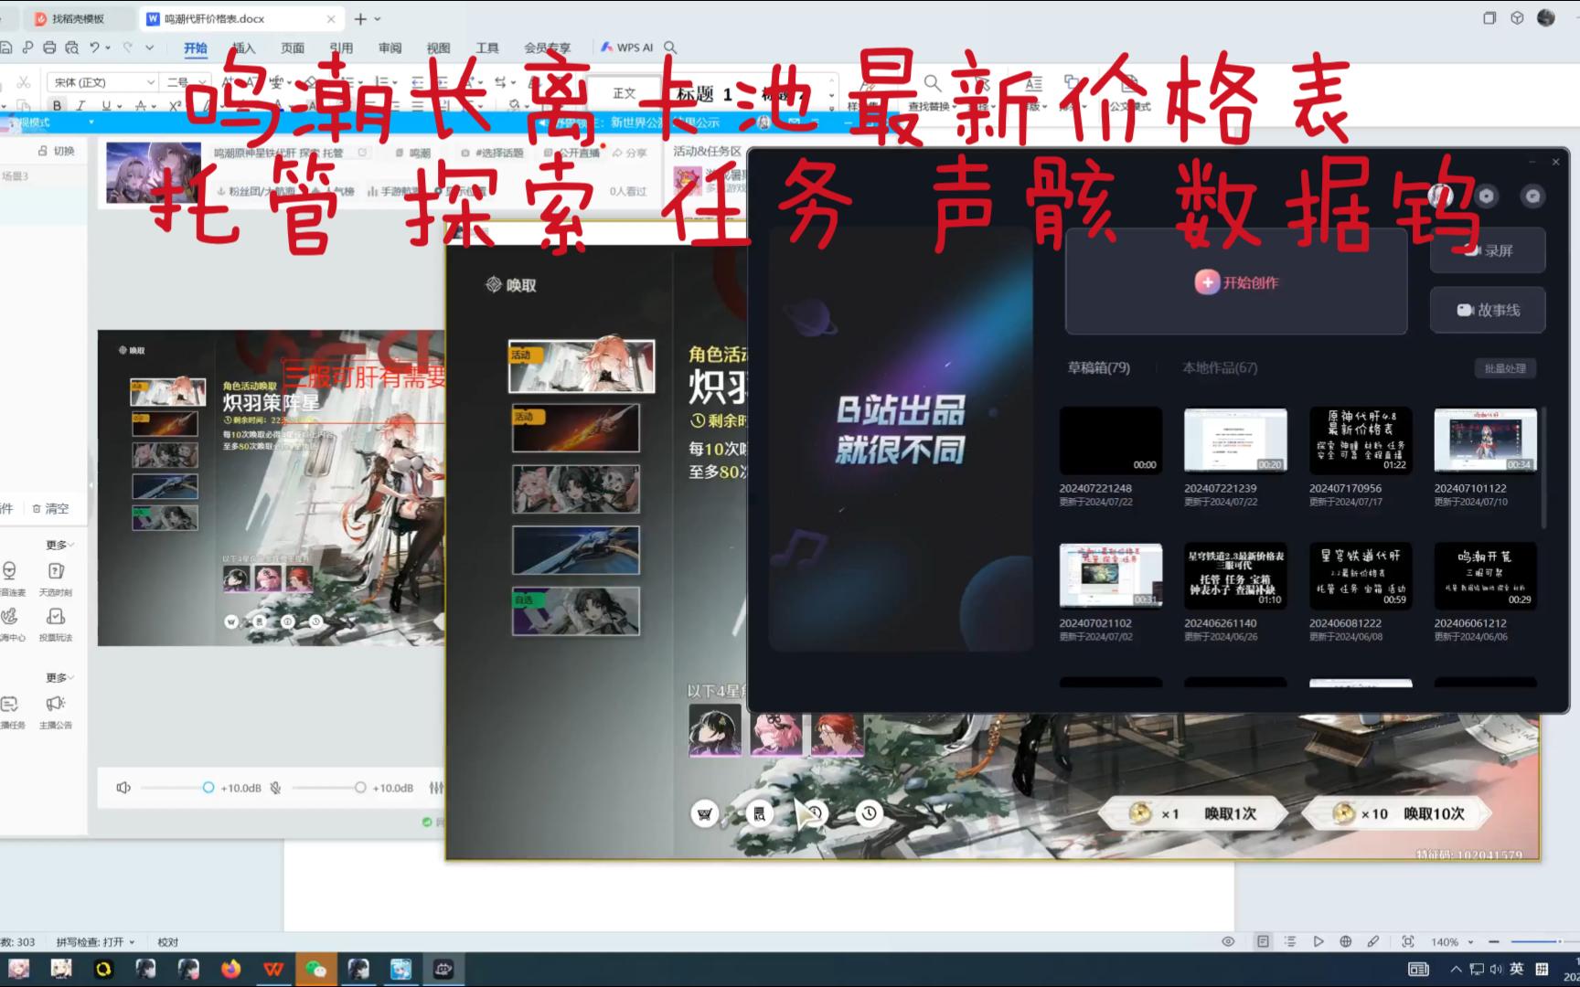Open Firefox from the taskbar
1580x987 pixels.
(230, 969)
